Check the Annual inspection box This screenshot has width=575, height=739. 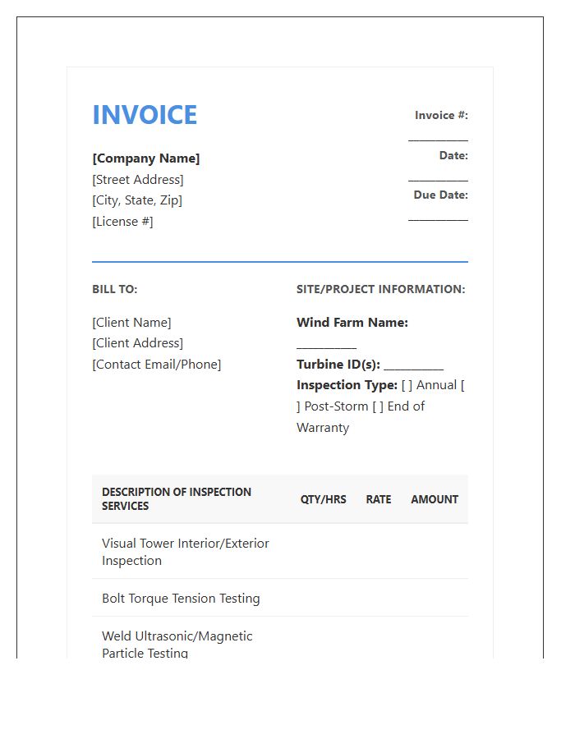click(407, 386)
